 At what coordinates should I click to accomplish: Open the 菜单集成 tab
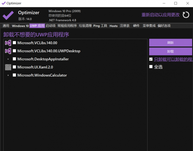coord(149,26)
